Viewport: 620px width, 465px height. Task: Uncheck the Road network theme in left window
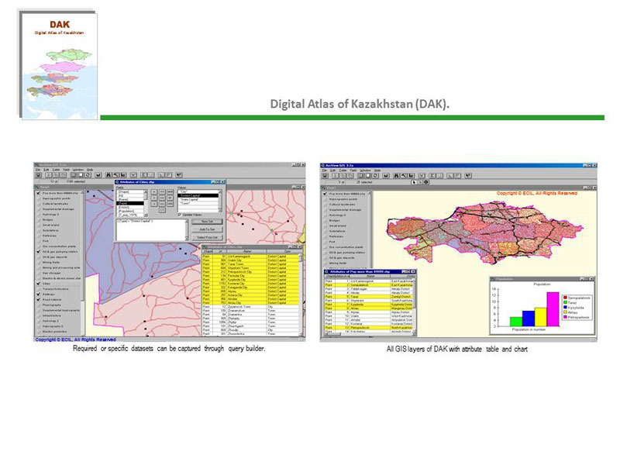(38, 300)
